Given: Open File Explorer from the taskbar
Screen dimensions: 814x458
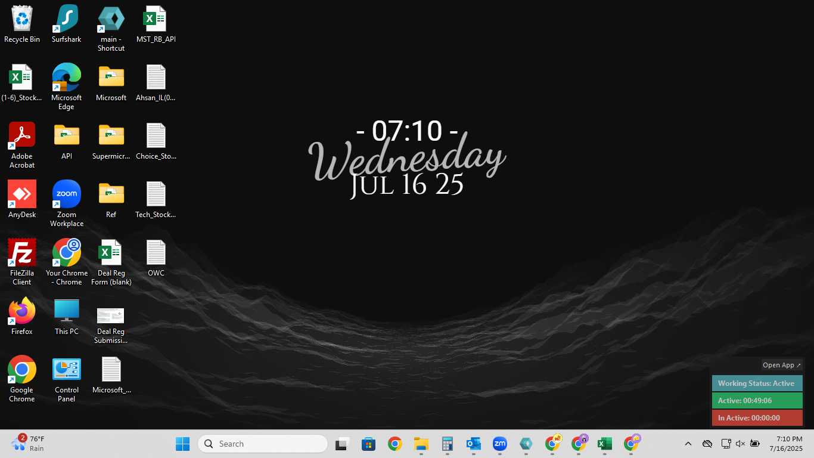Looking at the screenshot, I should click(421, 444).
